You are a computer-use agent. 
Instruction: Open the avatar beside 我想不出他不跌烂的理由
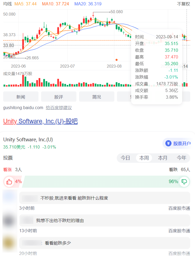coord(10,220)
